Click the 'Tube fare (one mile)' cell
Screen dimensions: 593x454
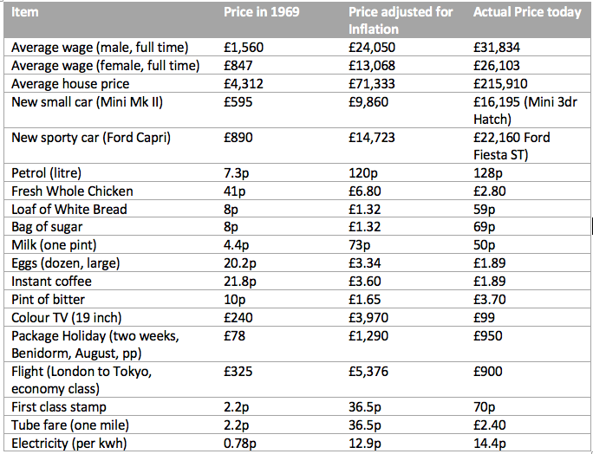pos(70,425)
